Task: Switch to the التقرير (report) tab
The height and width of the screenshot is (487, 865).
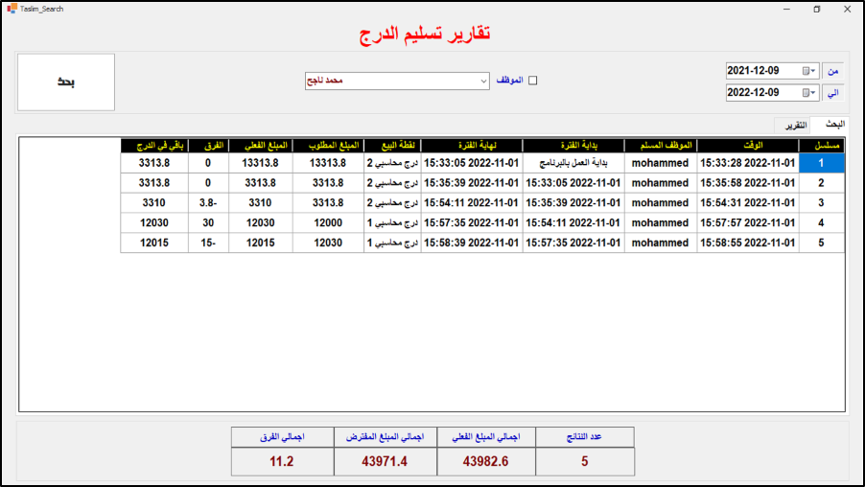Action: click(794, 126)
